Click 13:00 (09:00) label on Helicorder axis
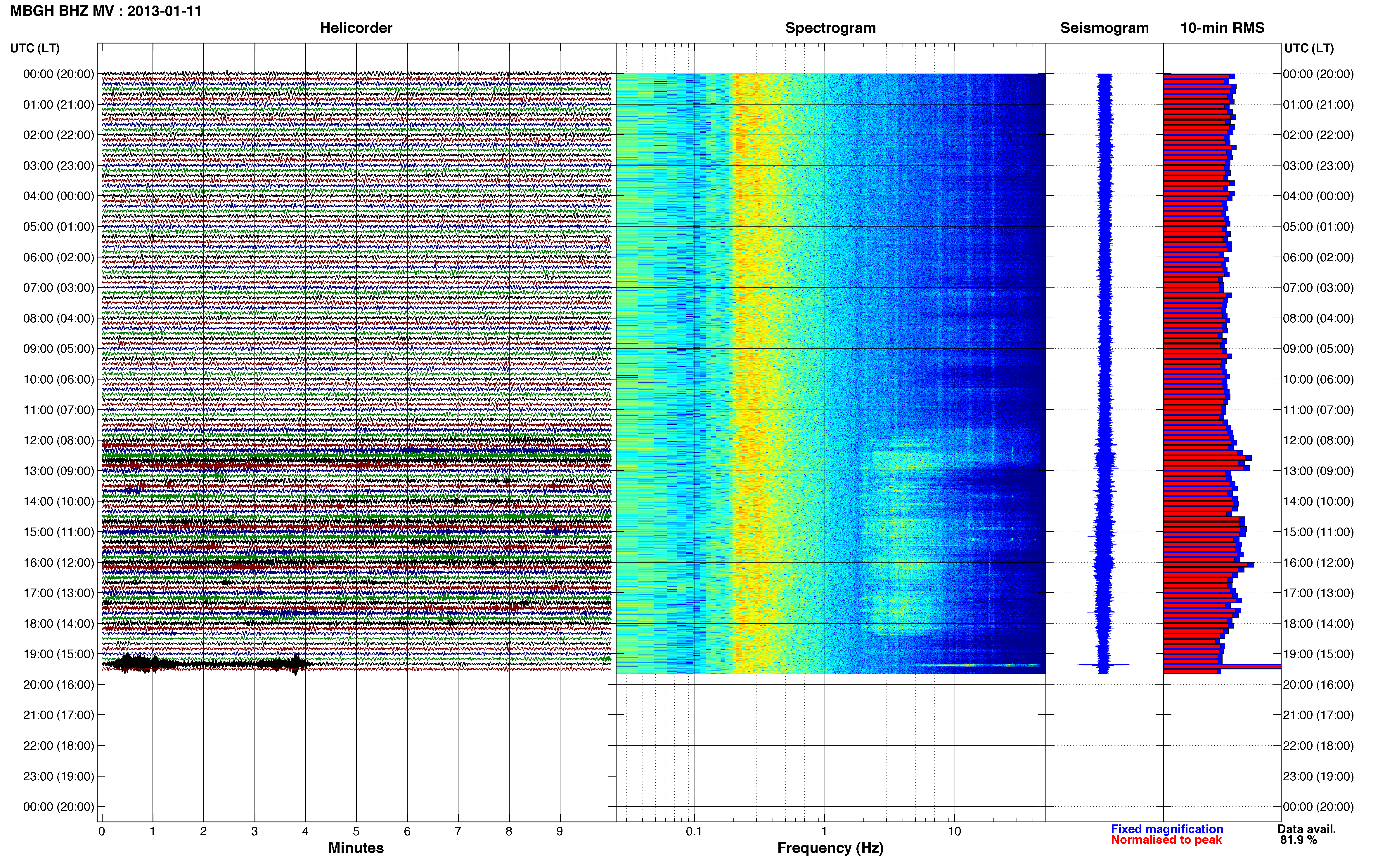1385x865 pixels. [58, 471]
